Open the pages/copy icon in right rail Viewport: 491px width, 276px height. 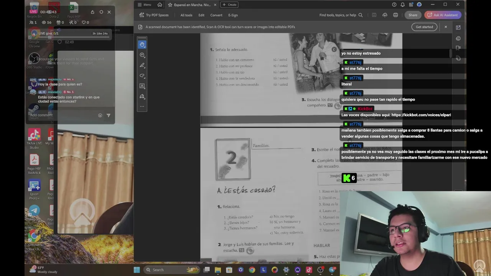point(458,58)
